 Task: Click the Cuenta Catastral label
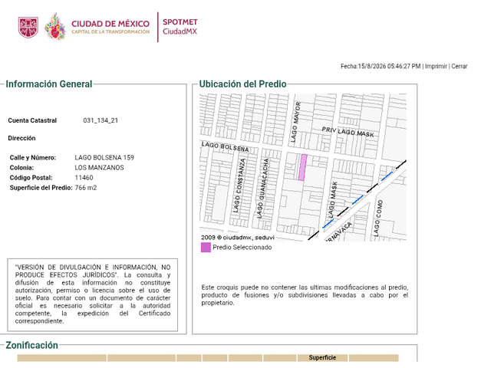pyautogui.click(x=32, y=120)
